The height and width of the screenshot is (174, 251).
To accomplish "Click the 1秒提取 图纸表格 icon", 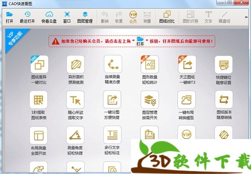I will (x=38, y=100).
